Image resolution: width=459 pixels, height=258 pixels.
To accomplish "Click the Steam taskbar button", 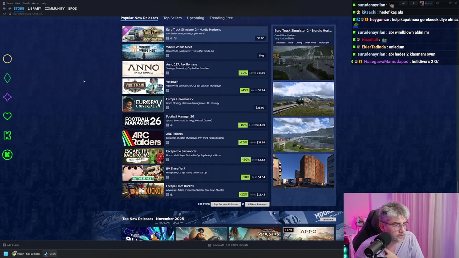I will tap(50, 254).
